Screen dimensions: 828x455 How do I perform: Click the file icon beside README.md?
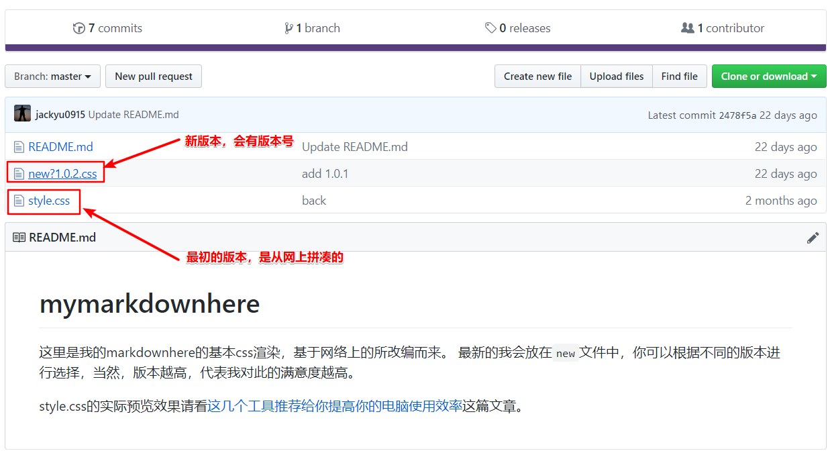click(x=19, y=147)
